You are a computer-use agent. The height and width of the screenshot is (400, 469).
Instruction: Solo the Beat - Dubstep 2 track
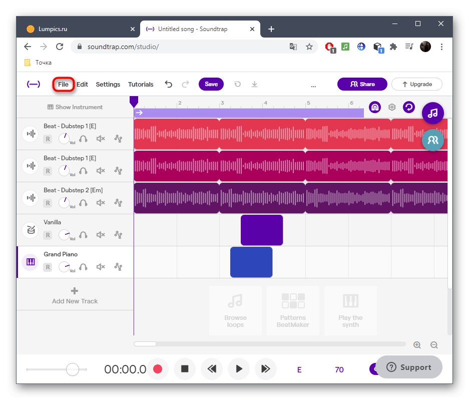[83, 203]
